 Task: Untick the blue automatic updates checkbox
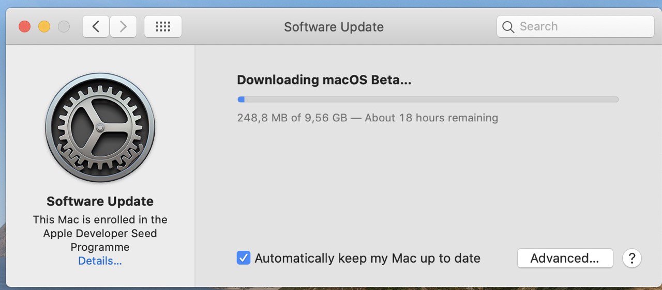pyautogui.click(x=244, y=258)
